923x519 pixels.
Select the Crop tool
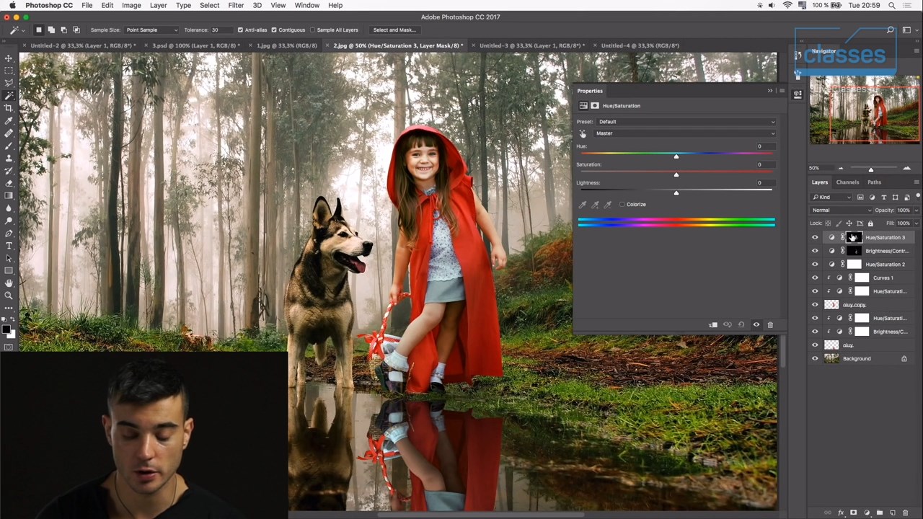click(9, 108)
